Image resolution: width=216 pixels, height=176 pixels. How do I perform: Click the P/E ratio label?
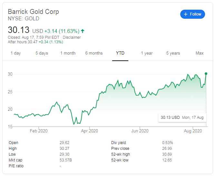point(16,166)
